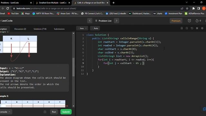The height and width of the screenshot is (116, 206).
Task: Reload the page with the browser refresh icon
Action: point(8,8)
